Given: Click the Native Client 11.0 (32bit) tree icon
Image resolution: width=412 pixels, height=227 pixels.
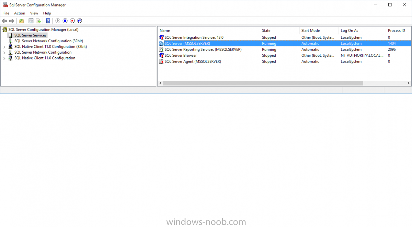Looking at the screenshot, I should 10,47.
